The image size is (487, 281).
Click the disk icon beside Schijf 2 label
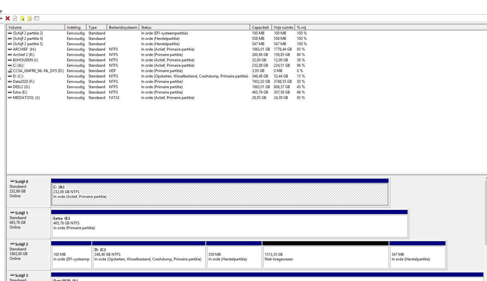pos(12,244)
